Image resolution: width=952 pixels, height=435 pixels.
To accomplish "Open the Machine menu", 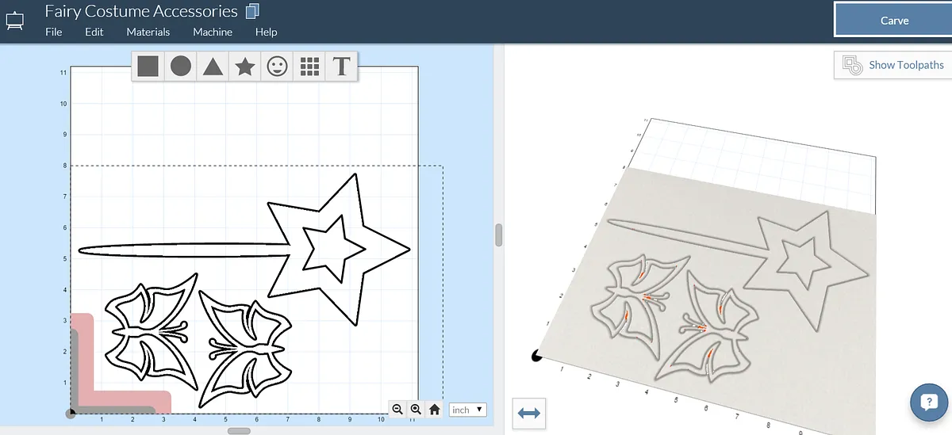I will point(213,32).
